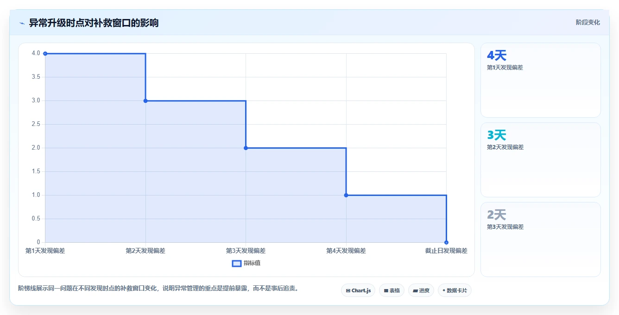Toggle the 指标值 legend swatch
Viewport: 619px width, 315px height.
click(x=236, y=263)
